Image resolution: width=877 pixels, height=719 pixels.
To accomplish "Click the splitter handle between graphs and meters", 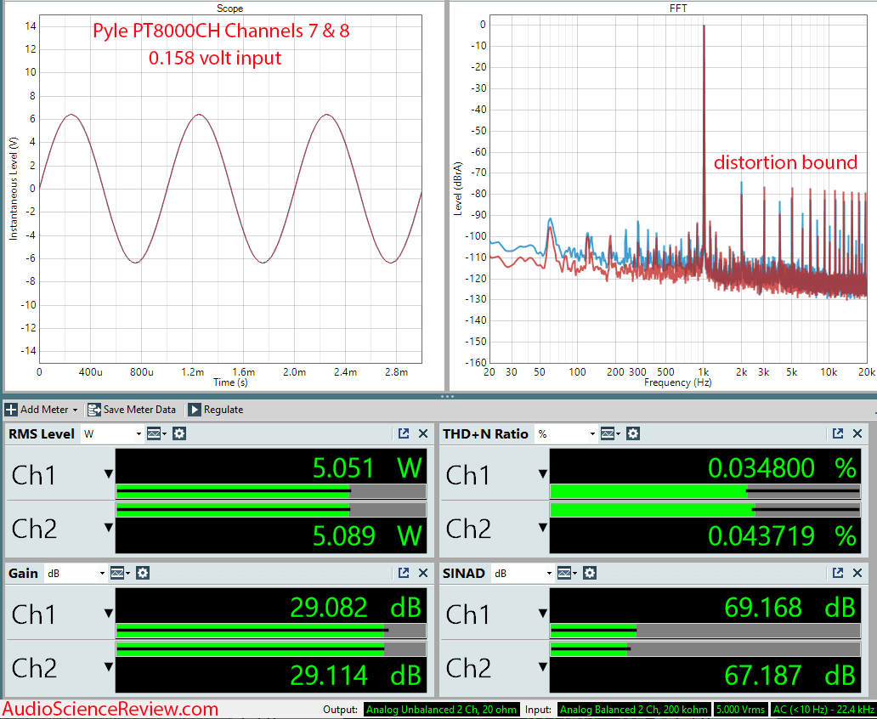I will pyautogui.click(x=447, y=396).
